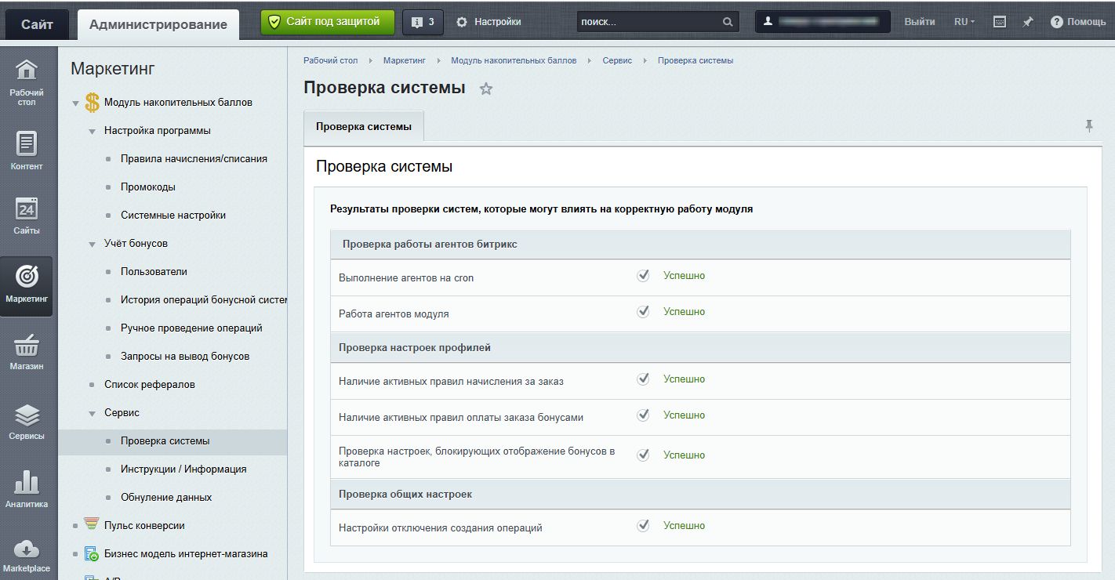The width and height of the screenshot is (1115, 580).
Task: Click the search magnifier icon
Action: click(728, 22)
